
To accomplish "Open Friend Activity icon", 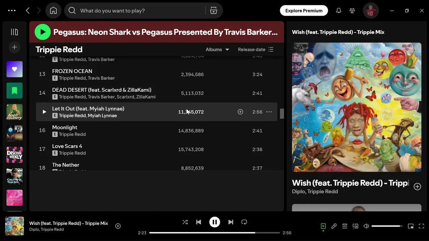I will coord(352,11).
